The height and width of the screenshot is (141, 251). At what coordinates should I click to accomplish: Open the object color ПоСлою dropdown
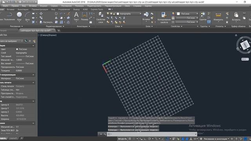197,14
